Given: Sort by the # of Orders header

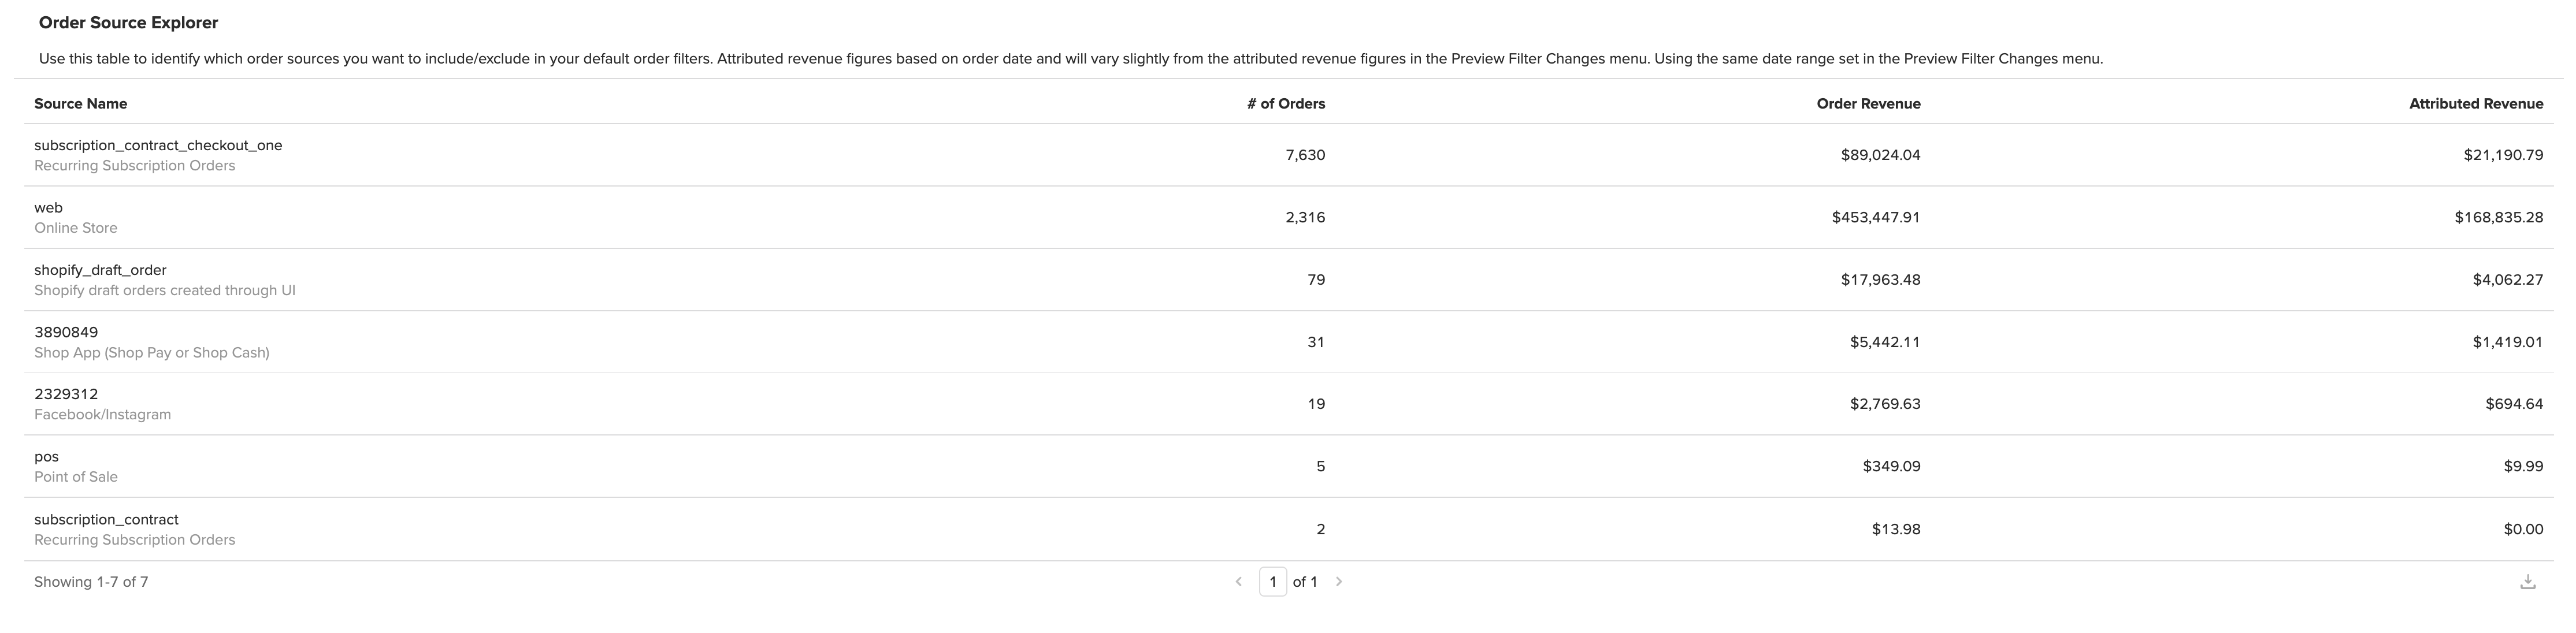Looking at the screenshot, I should (x=1286, y=104).
